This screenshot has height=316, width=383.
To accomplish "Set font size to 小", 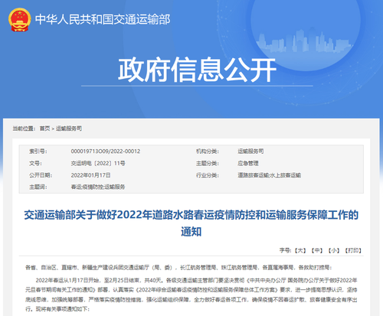I will [x=334, y=251].
